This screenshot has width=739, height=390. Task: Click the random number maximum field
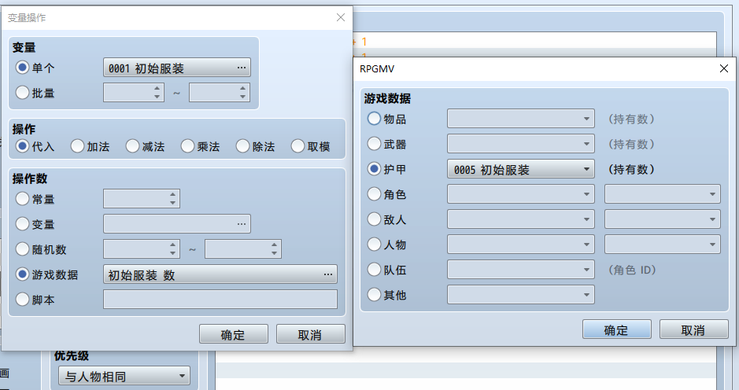click(x=242, y=248)
